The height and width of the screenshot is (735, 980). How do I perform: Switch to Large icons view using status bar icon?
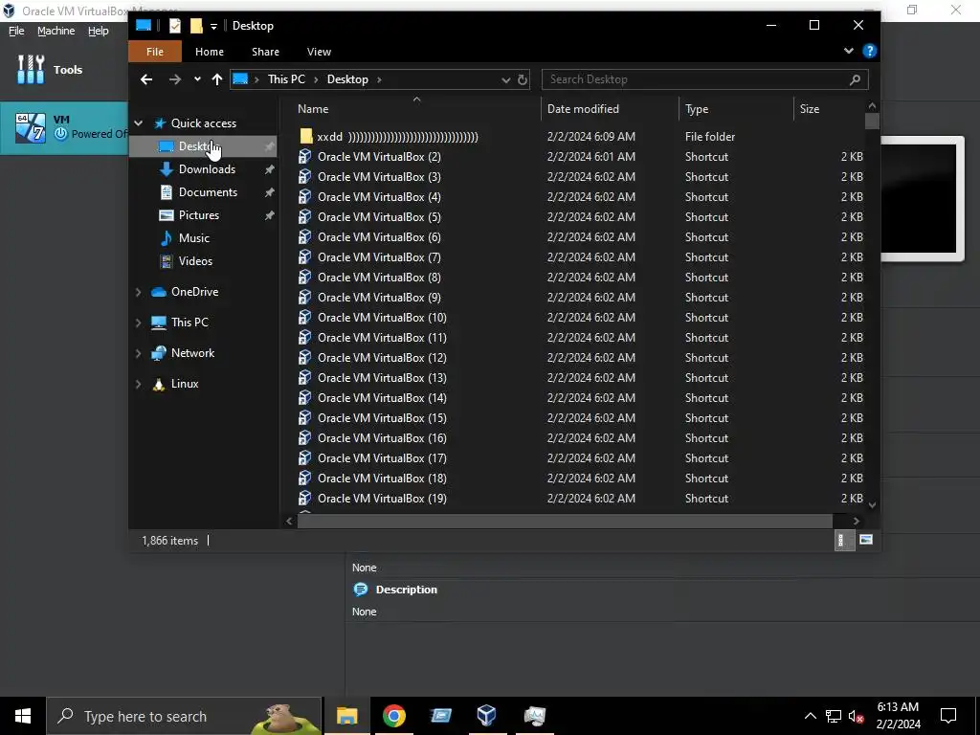tap(865, 540)
